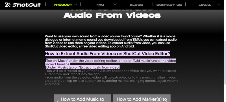Expand the PRODUCT dropdown chevron

click(75, 4)
